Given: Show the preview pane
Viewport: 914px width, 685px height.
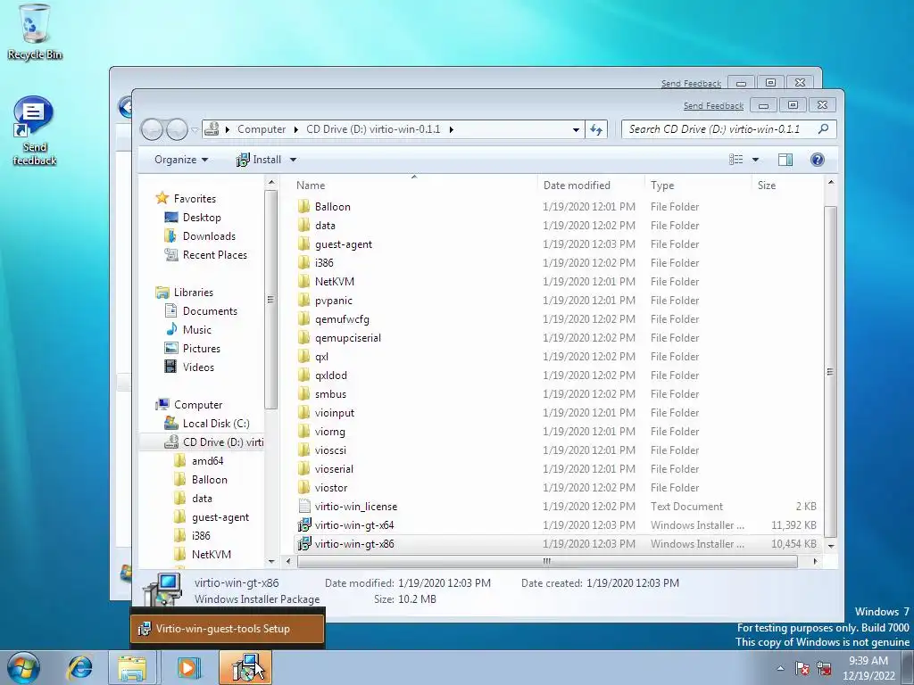Looking at the screenshot, I should (785, 160).
